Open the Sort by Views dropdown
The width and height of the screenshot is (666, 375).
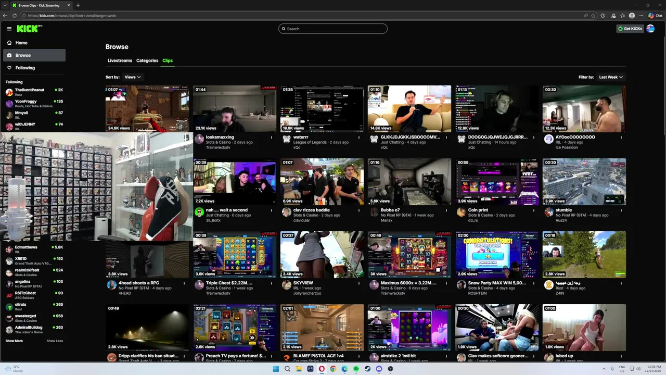[132, 77]
